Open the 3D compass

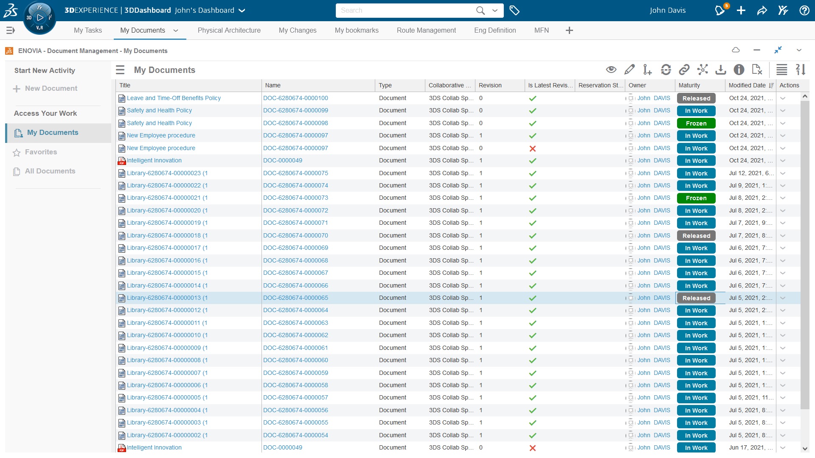point(39,18)
